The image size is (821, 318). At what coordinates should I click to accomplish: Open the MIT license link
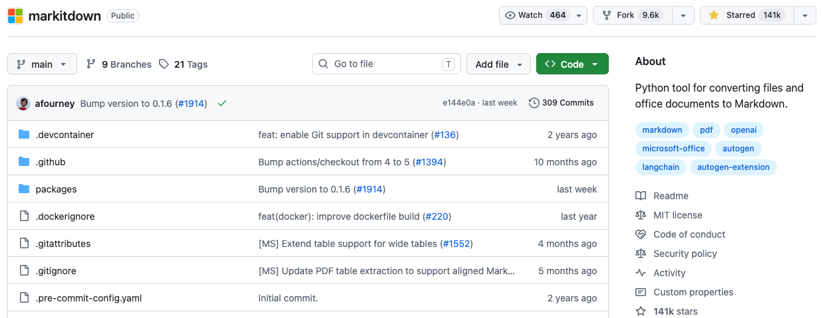coord(669,215)
